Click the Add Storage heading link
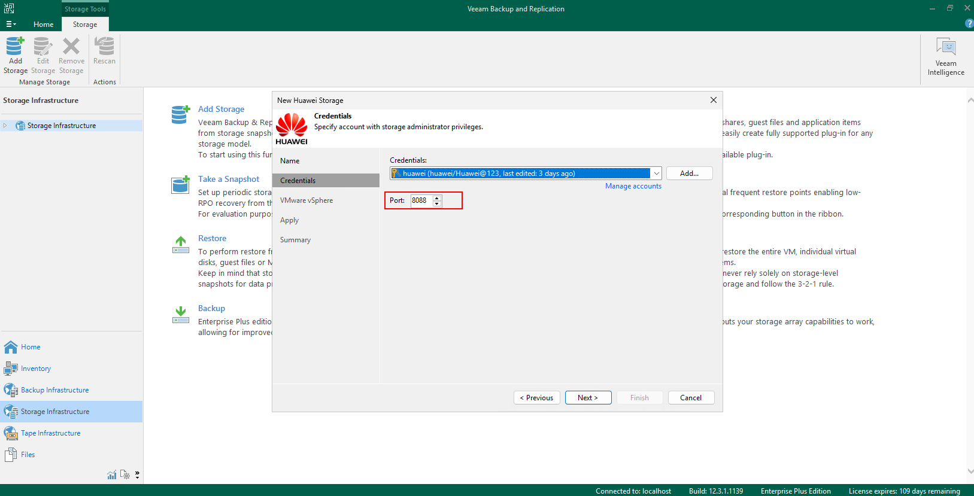974x496 pixels. click(221, 109)
